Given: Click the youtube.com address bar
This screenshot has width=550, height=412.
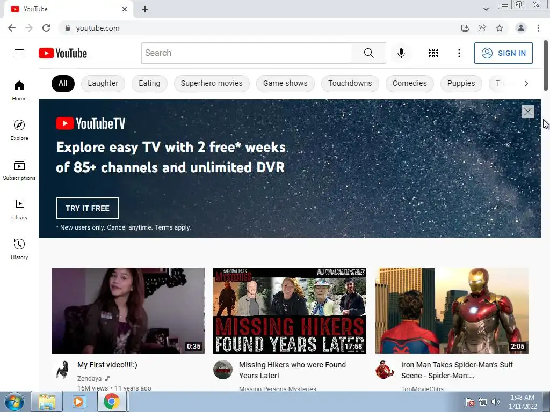Looking at the screenshot, I should [259, 28].
